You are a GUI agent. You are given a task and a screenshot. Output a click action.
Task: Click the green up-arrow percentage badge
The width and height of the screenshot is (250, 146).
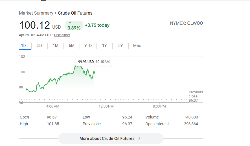(x=74, y=25)
